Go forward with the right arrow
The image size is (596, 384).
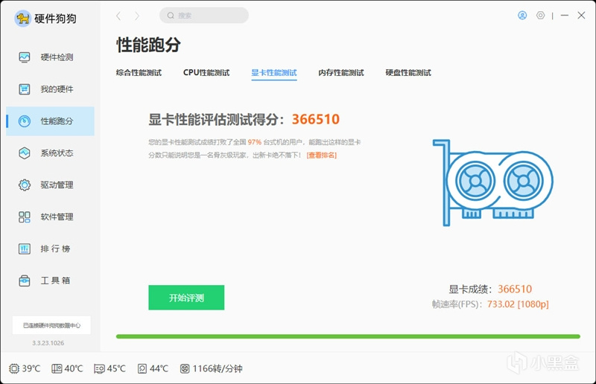click(x=137, y=16)
